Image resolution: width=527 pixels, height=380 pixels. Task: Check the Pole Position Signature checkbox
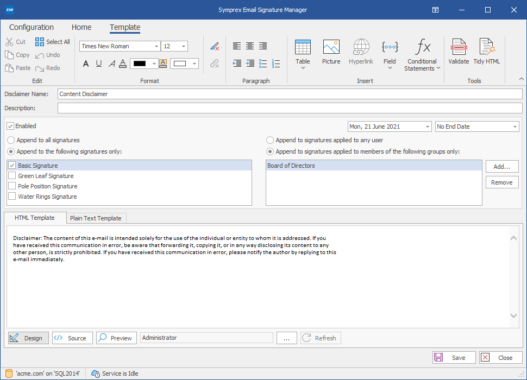tap(12, 186)
